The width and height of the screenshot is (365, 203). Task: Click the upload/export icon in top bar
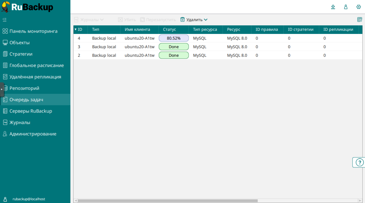click(333, 7)
